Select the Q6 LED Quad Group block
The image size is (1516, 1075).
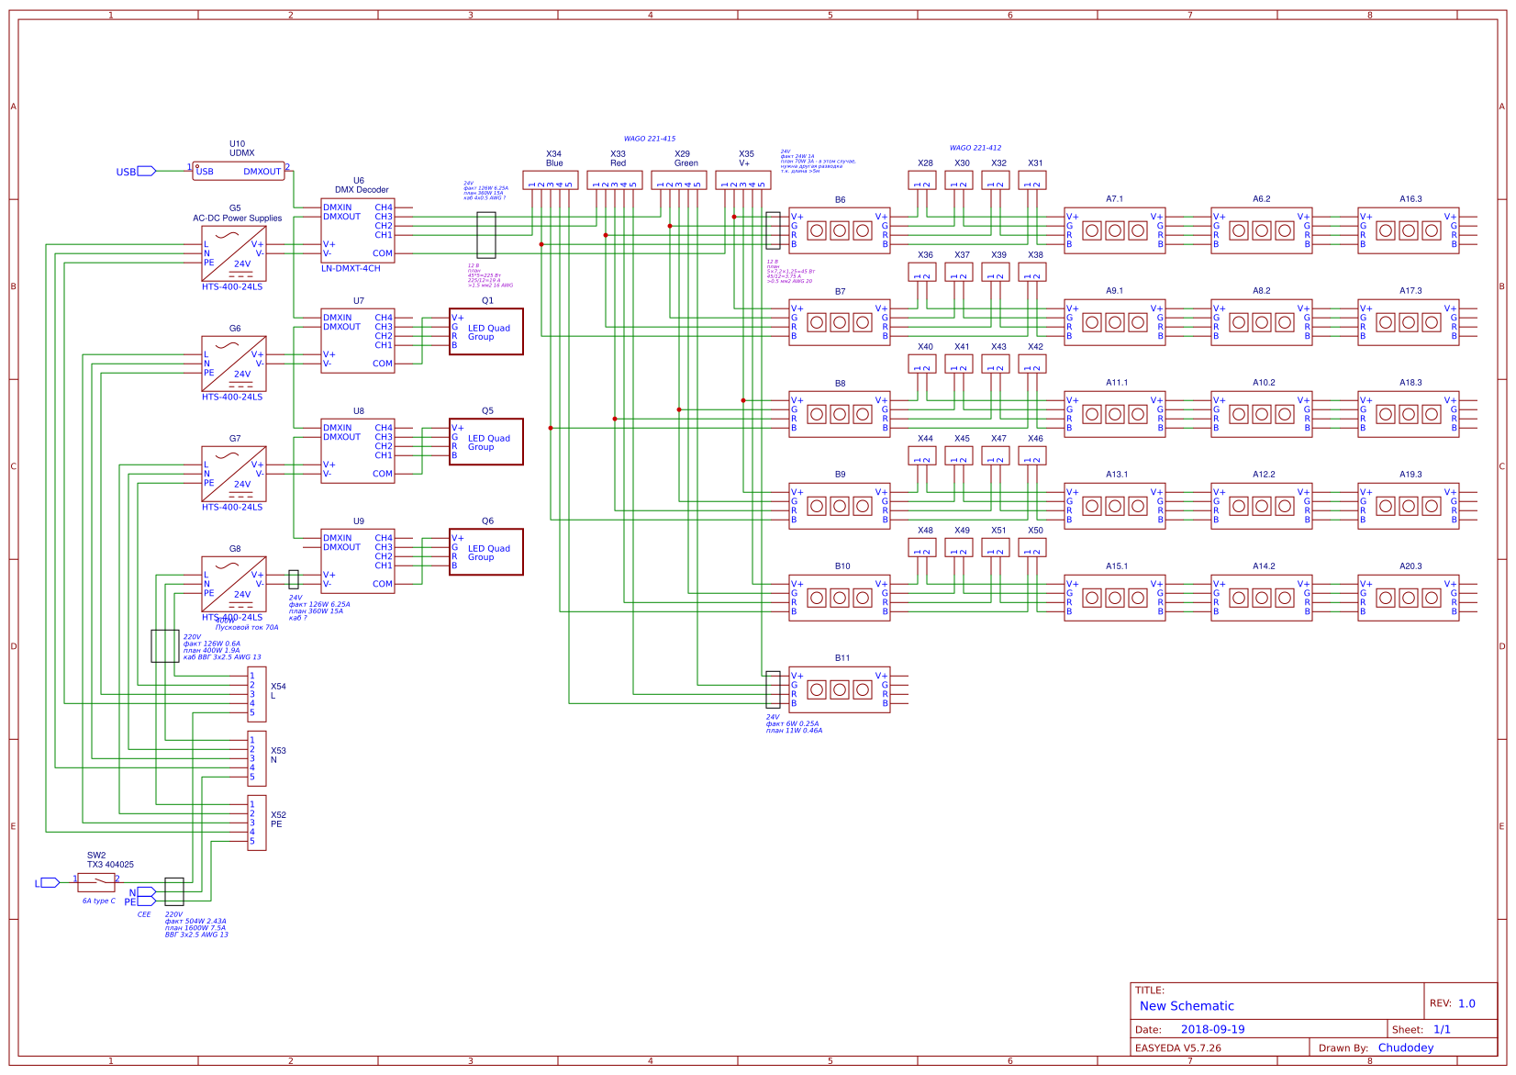(486, 552)
